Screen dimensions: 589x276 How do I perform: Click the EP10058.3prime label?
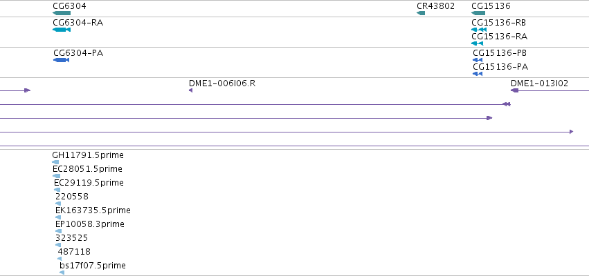(x=90, y=224)
